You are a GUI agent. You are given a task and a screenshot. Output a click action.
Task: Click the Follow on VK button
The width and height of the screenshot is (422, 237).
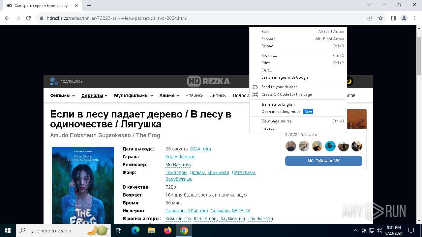pos(324,161)
